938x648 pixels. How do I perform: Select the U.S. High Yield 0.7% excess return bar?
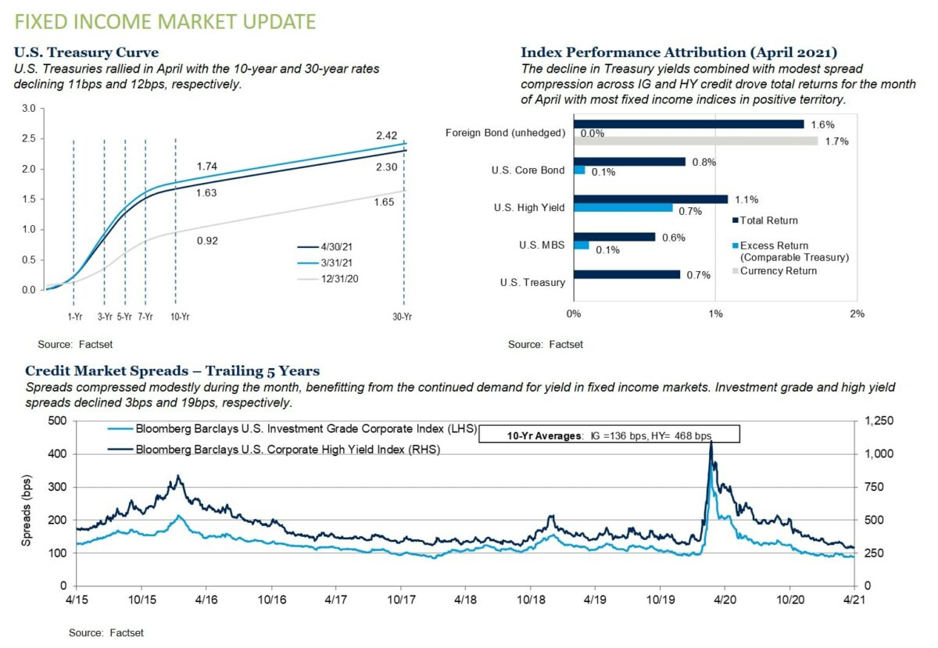[623, 208]
